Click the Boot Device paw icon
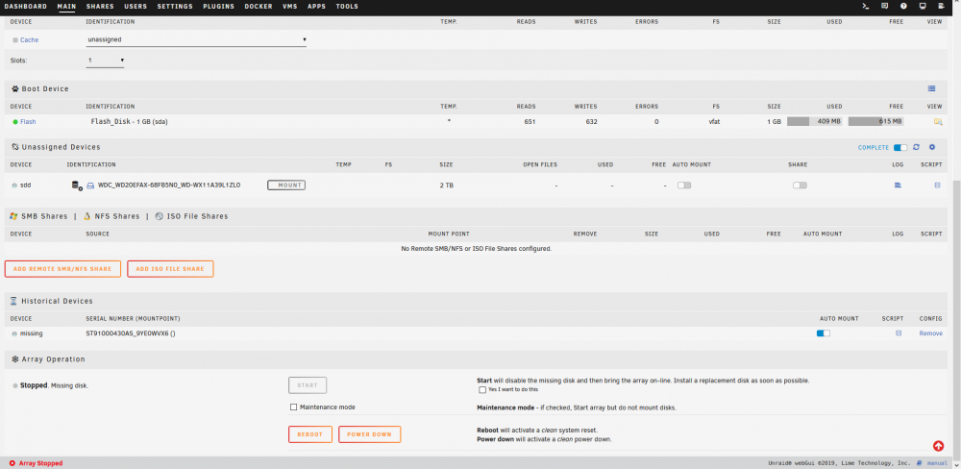This screenshot has width=961, height=469. point(14,88)
